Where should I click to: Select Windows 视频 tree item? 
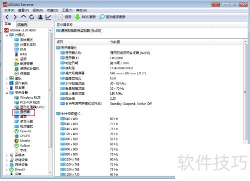[x=27, y=98]
